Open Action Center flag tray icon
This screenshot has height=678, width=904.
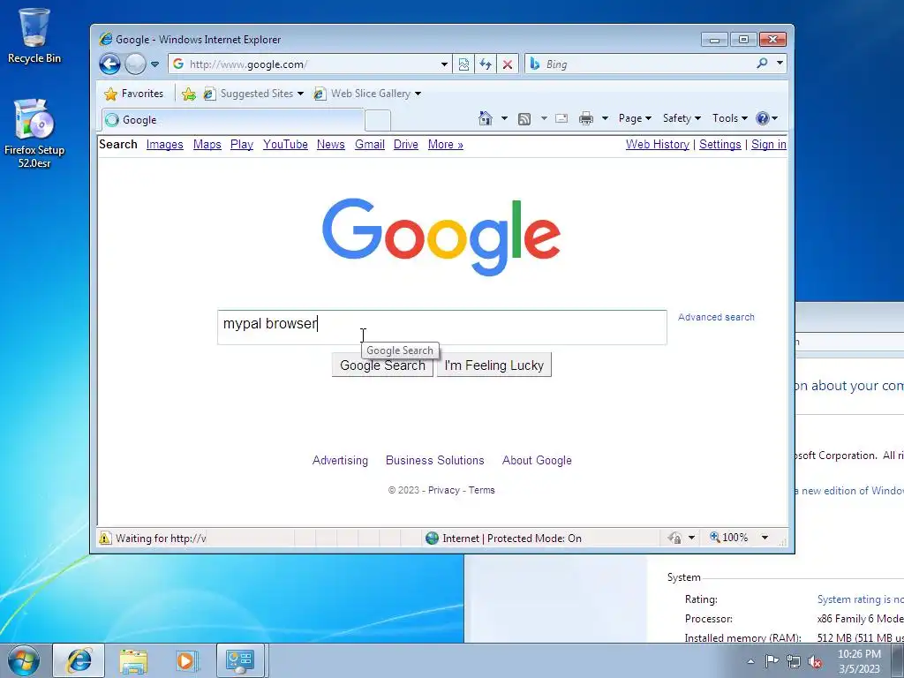[x=772, y=661]
